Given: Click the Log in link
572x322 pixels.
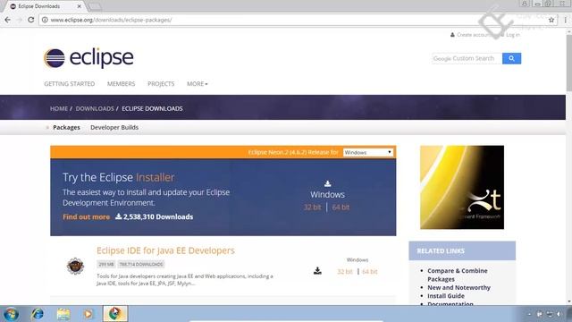Looking at the screenshot, I should point(513,35).
